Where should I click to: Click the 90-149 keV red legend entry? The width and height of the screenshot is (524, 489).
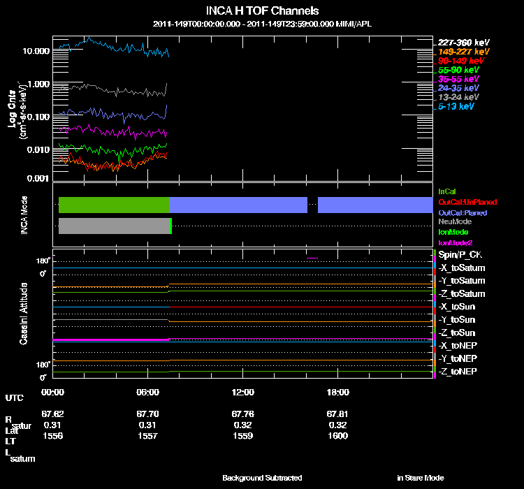(x=461, y=61)
